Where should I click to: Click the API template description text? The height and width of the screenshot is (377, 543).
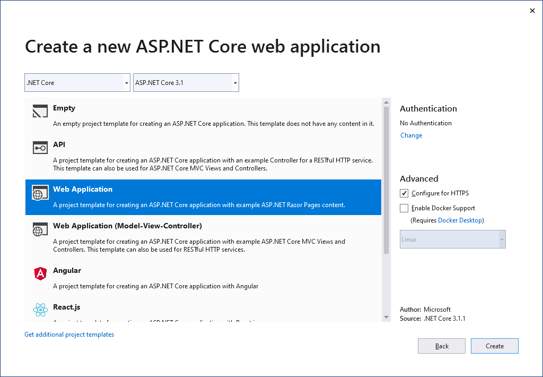click(x=213, y=164)
